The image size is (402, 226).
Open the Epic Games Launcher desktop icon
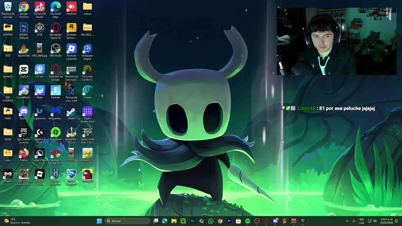pos(24,136)
